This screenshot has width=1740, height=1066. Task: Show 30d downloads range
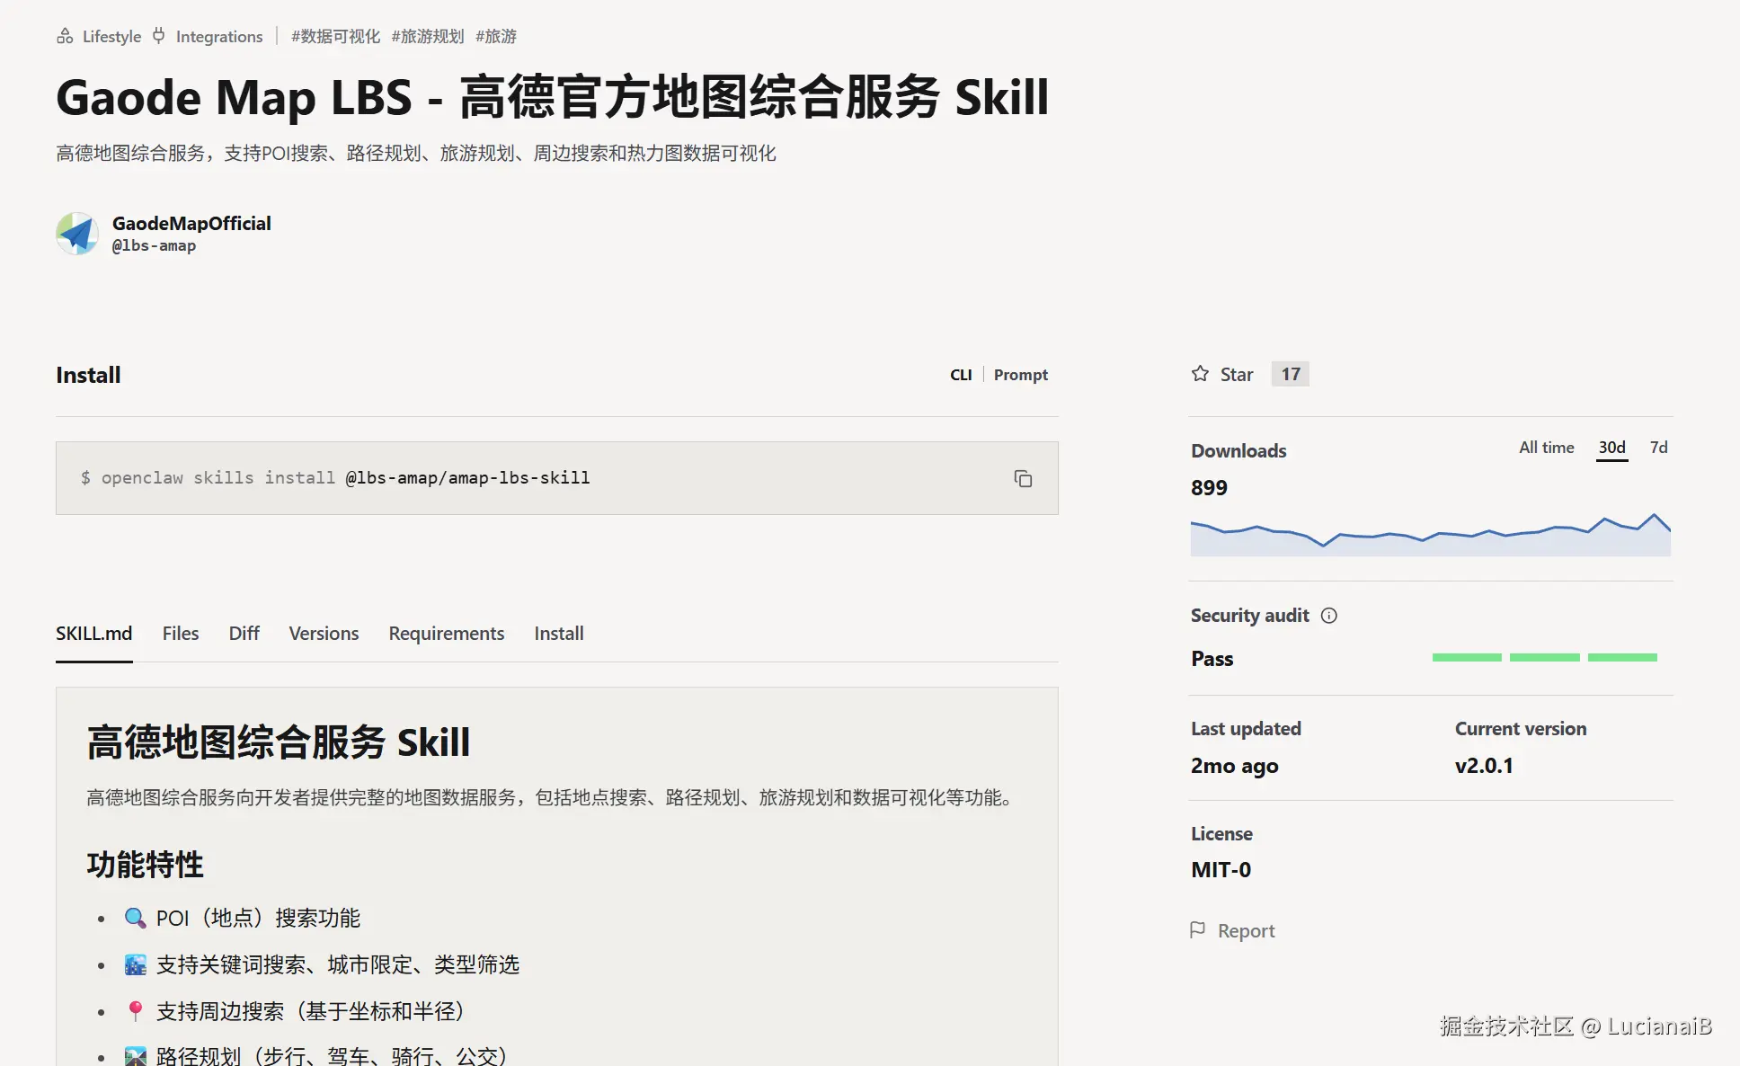tap(1611, 448)
